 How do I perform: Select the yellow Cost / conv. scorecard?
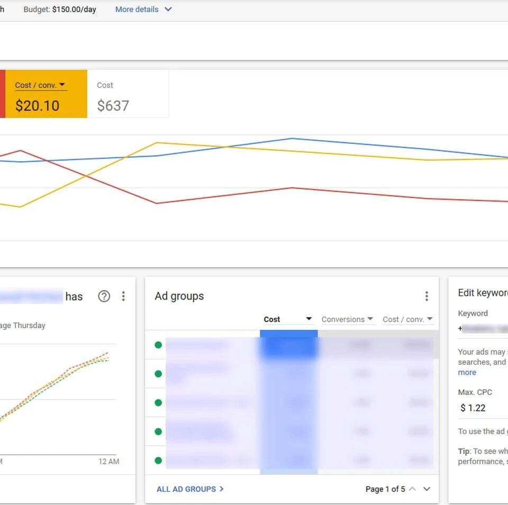coord(46,94)
